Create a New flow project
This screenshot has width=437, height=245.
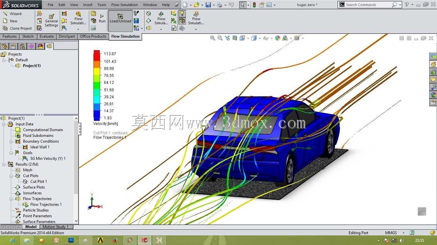coord(10,21)
